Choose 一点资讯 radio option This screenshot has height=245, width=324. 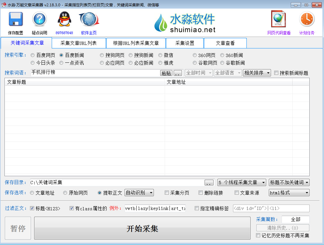(61, 63)
